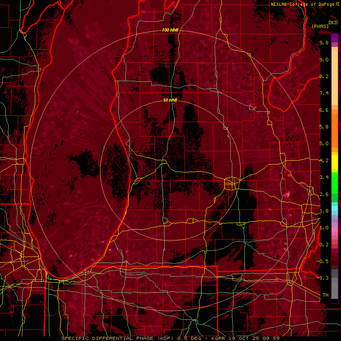Click the "19 OCT 25 09:59" timestamp
Viewport: 341px width, 341px height.
pyautogui.click(x=254, y=338)
